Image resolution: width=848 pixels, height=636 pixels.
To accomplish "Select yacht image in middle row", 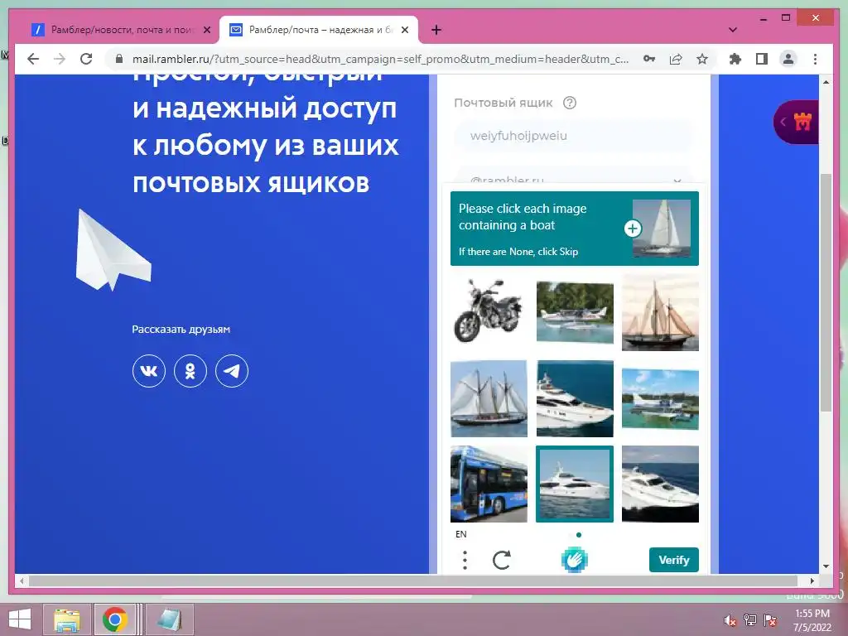I will tap(575, 398).
